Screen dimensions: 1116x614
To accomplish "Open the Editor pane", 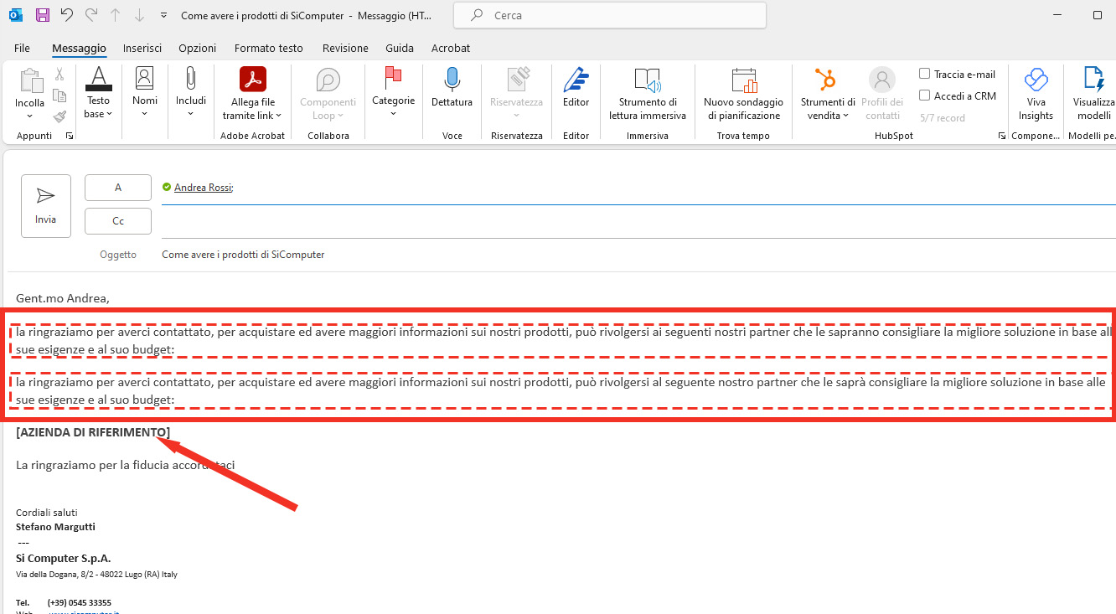I will pos(576,94).
